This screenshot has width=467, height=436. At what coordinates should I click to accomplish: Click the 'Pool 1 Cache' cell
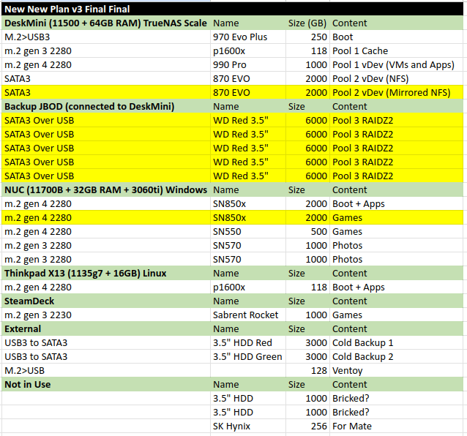tap(397, 51)
